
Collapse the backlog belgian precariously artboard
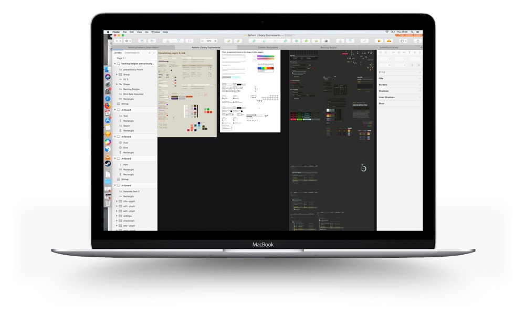point(115,64)
